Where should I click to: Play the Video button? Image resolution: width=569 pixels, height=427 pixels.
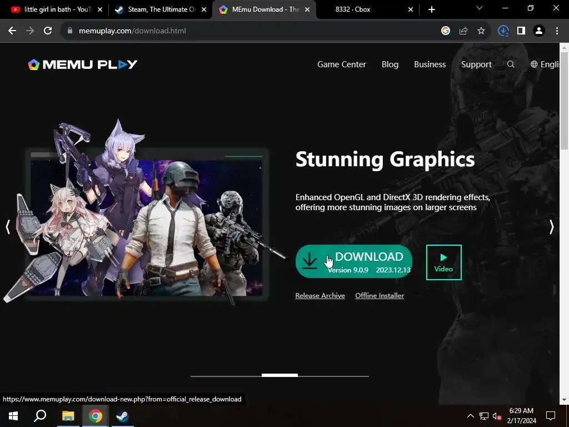pyautogui.click(x=444, y=262)
